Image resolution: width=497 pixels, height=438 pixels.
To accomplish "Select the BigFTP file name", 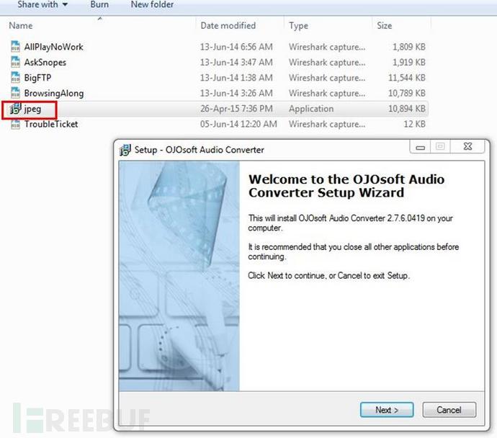I will 37,78.
